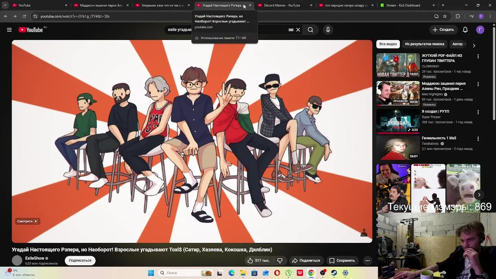This screenshot has height=279, width=496.
Task: Close the Угадай Настоящего Рэпера tab
Action: [x=250, y=5]
